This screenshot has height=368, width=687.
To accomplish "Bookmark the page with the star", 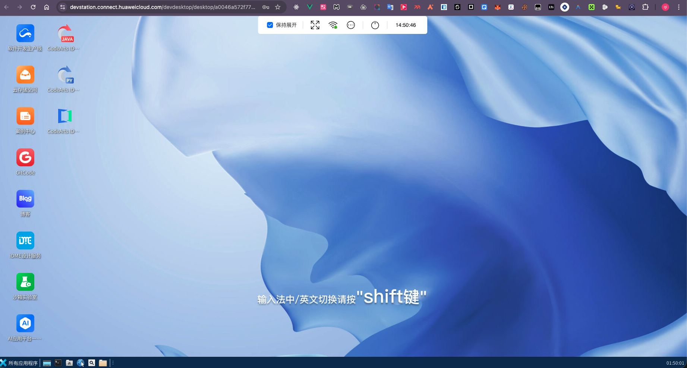I will coord(278,7).
